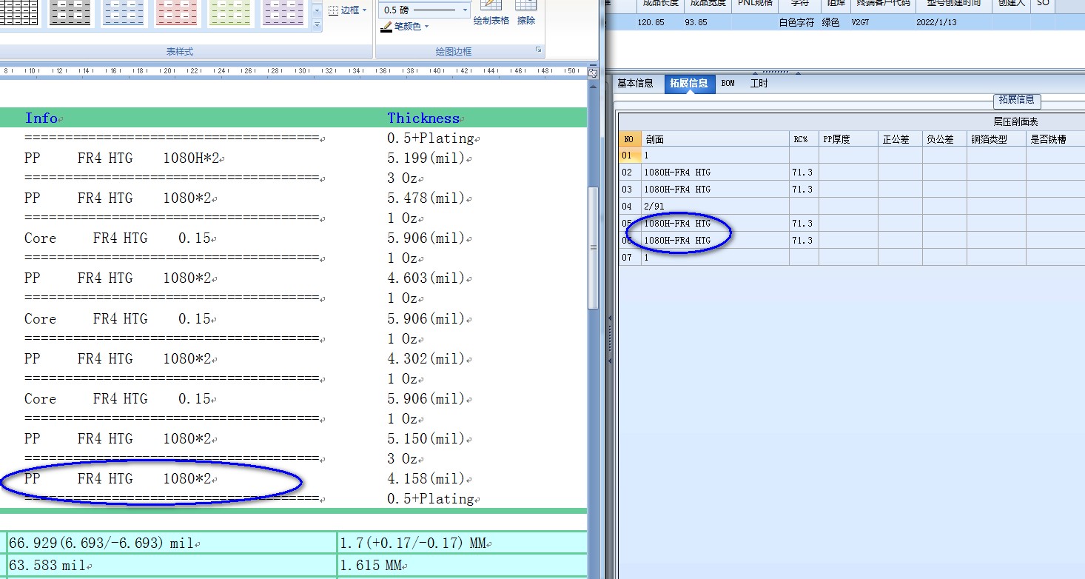Click the 笔颜色 pen color icon
Screen dimensions: 1085x579
click(386, 27)
